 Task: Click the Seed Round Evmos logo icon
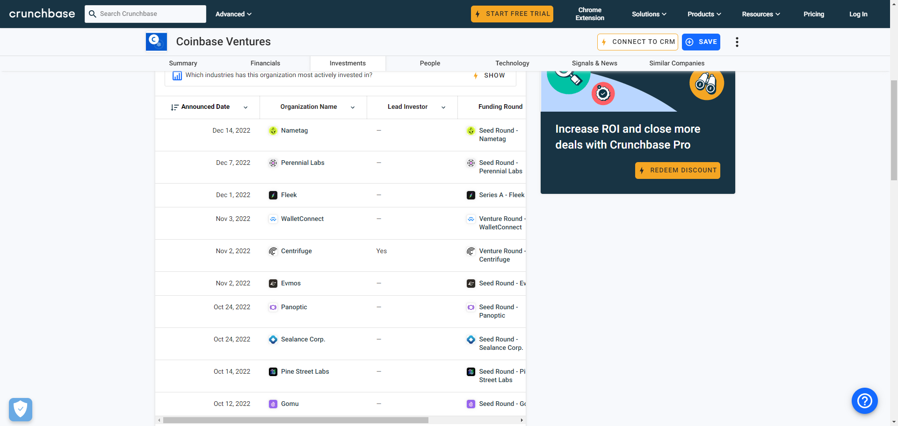point(471,284)
